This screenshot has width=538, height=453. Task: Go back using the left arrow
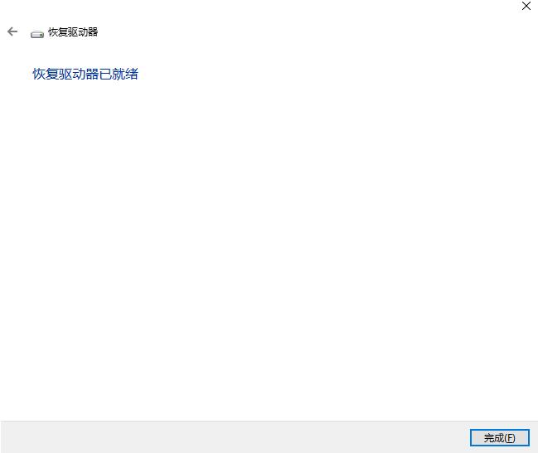12,31
